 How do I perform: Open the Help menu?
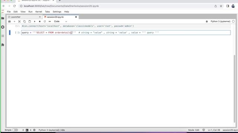coord(67,11)
